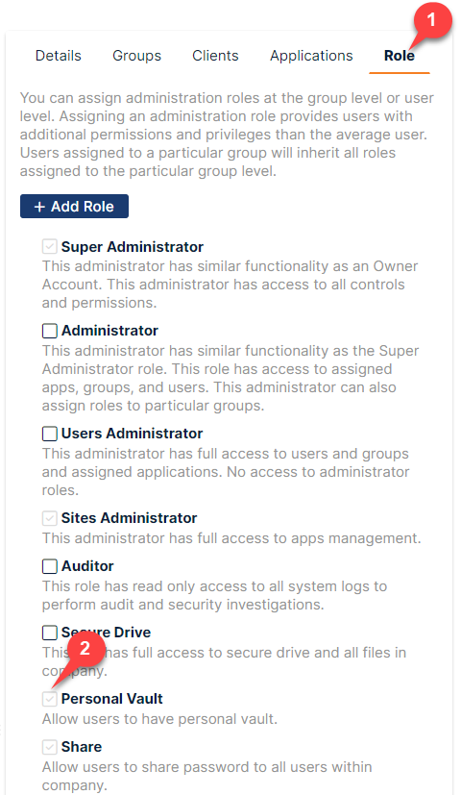Click the Sites Administrator title text
Viewport: 461px width, 795px height.
point(130,517)
